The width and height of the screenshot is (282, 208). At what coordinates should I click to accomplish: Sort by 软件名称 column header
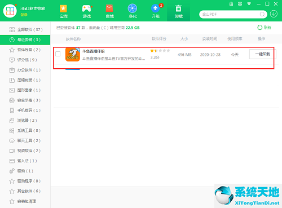click(x=73, y=39)
